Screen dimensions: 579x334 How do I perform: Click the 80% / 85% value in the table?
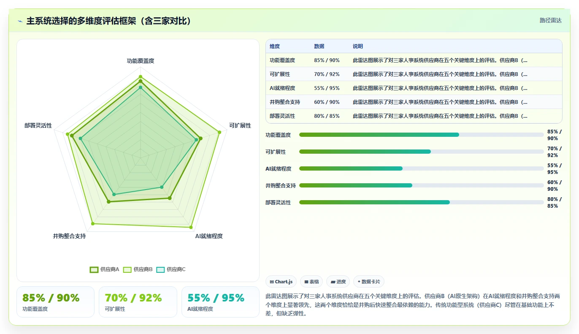click(327, 116)
